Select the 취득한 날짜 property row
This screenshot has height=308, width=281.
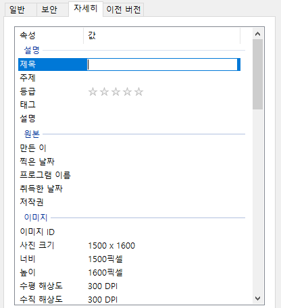130,188
